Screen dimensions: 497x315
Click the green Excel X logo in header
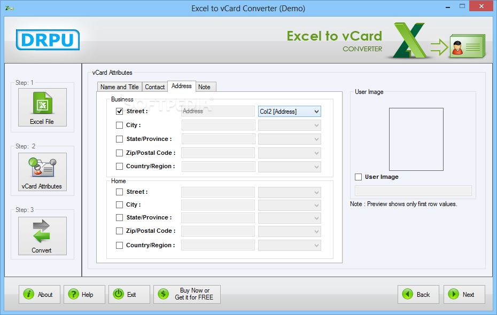tap(409, 40)
